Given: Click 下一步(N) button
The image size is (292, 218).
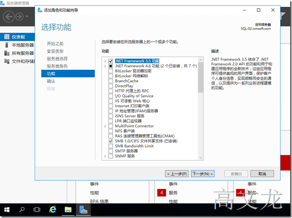Looking at the screenshot, I should click(x=203, y=174).
